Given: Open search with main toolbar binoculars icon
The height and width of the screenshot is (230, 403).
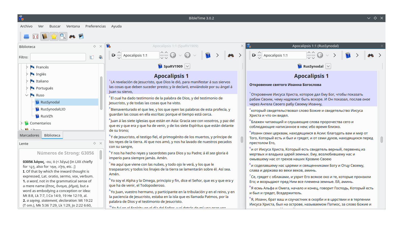Looking at the screenshot, I should tap(72, 36).
